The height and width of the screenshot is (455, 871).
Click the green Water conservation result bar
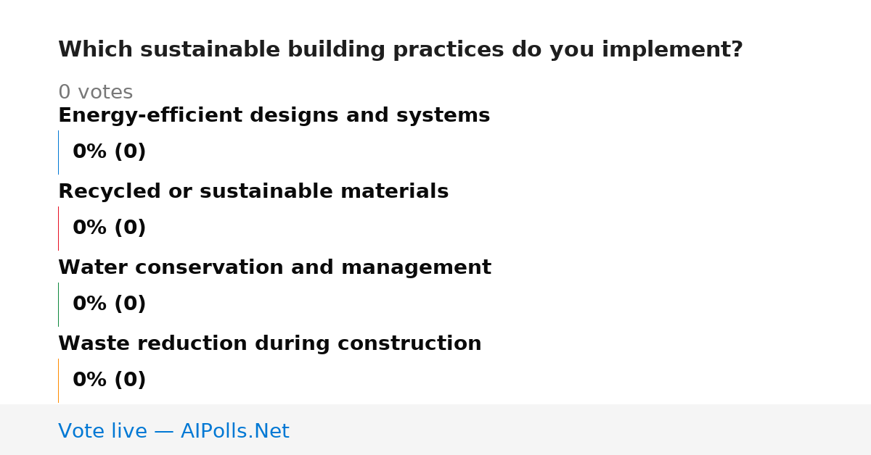click(x=58, y=304)
